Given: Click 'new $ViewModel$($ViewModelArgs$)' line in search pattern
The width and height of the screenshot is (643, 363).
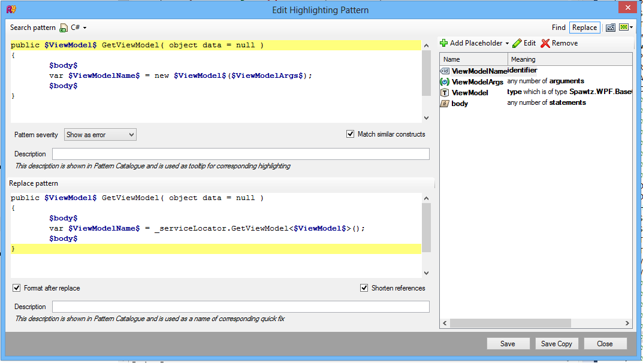Looking at the screenshot, I should (x=180, y=76).
